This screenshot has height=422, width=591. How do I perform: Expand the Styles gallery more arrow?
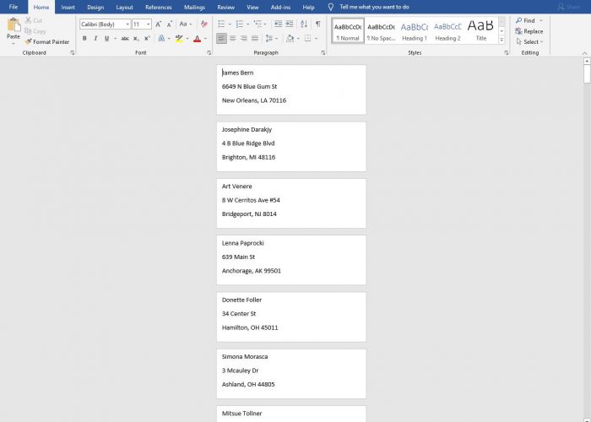point(502,40)
